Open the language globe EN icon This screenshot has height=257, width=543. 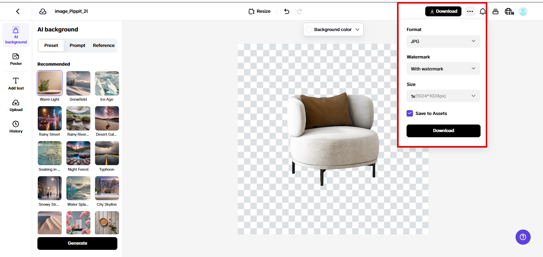[509, 12]
